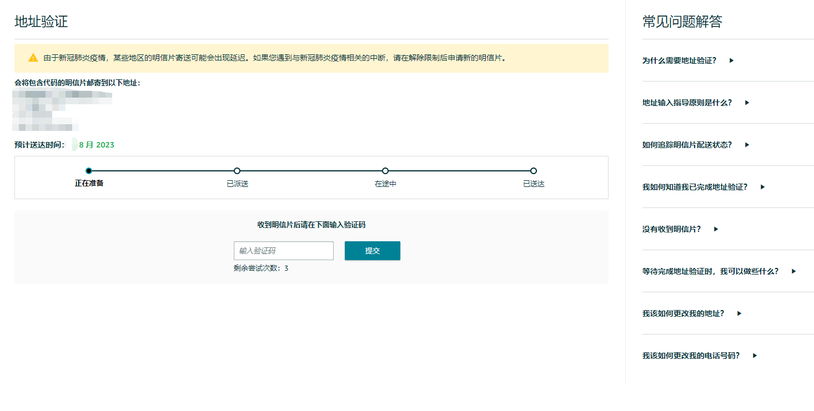Click the arrow next to 我如何知道我已完成地址验证?
This screenshot has height=411, width=814.
(x=762, y=187)
